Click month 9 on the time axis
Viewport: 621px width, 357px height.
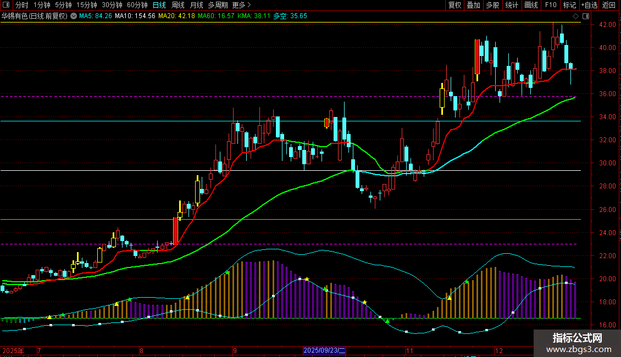coord(235,350)
